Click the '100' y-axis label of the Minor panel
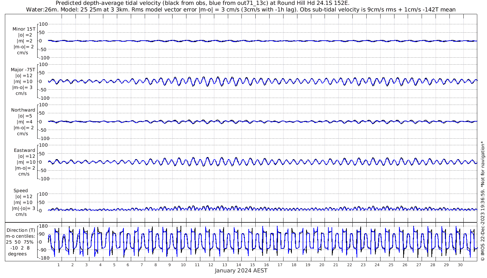 pos(43,24)
